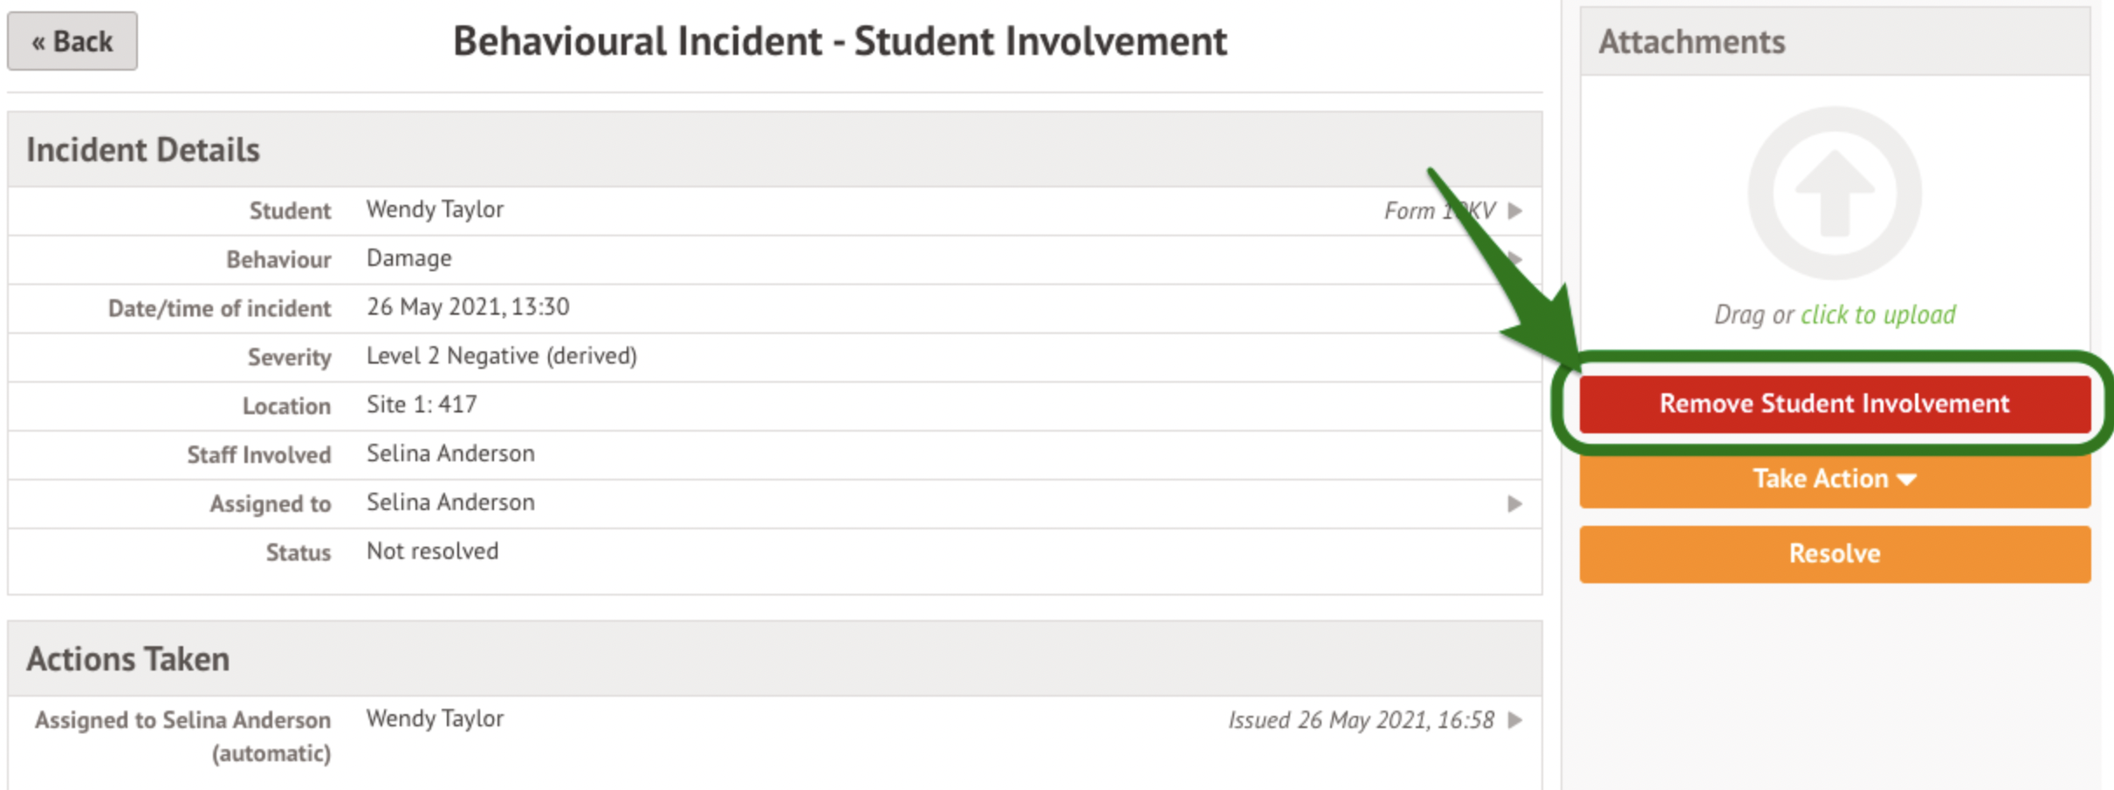Click the Status Not resolved row

click(x=432, y=552)
